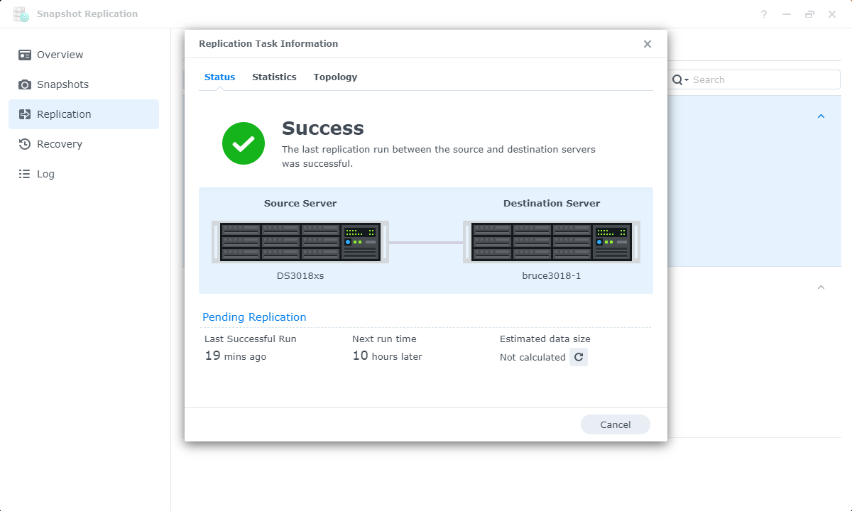Click the Pending Replication link
Screen dimensions: 852x511
pos(254,317)
